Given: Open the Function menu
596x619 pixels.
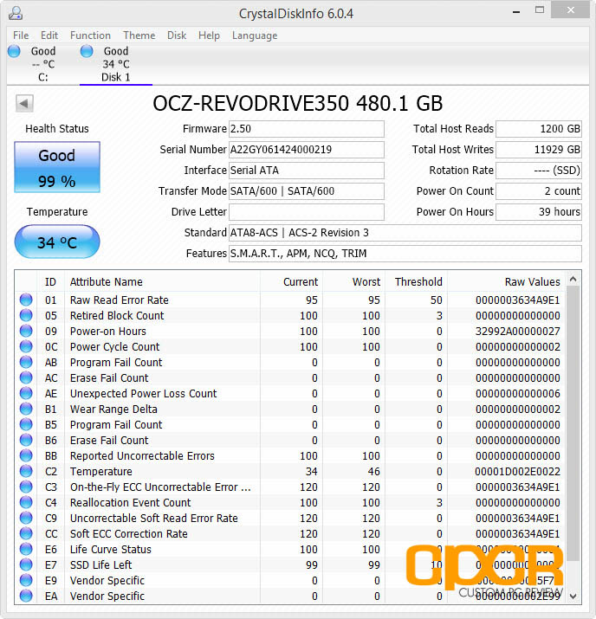Looking at the screenshot, I should pyautogui.click(x=90, y=35).
